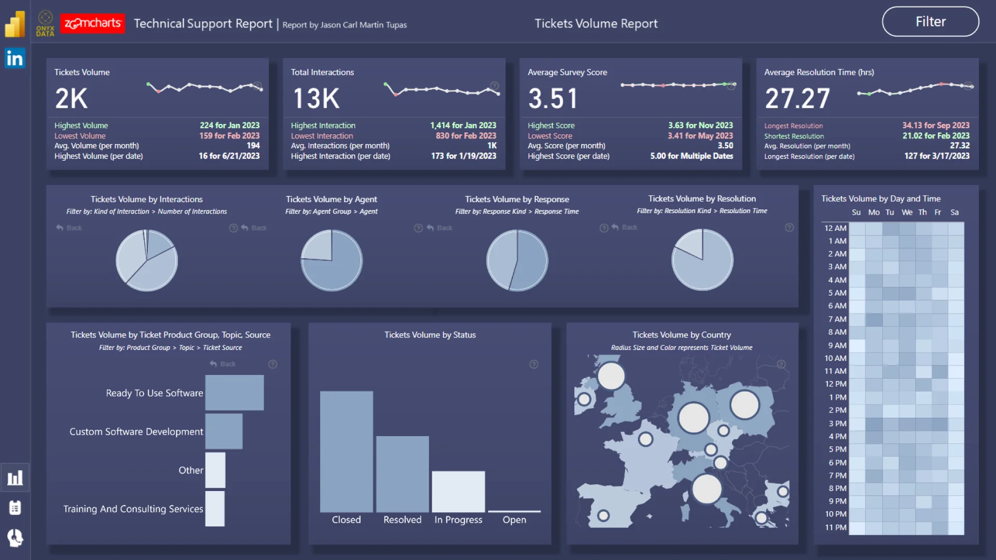Click the '5.00 for Multiple Dates' value
The image size is (996, 560).
tap(691, 156)
